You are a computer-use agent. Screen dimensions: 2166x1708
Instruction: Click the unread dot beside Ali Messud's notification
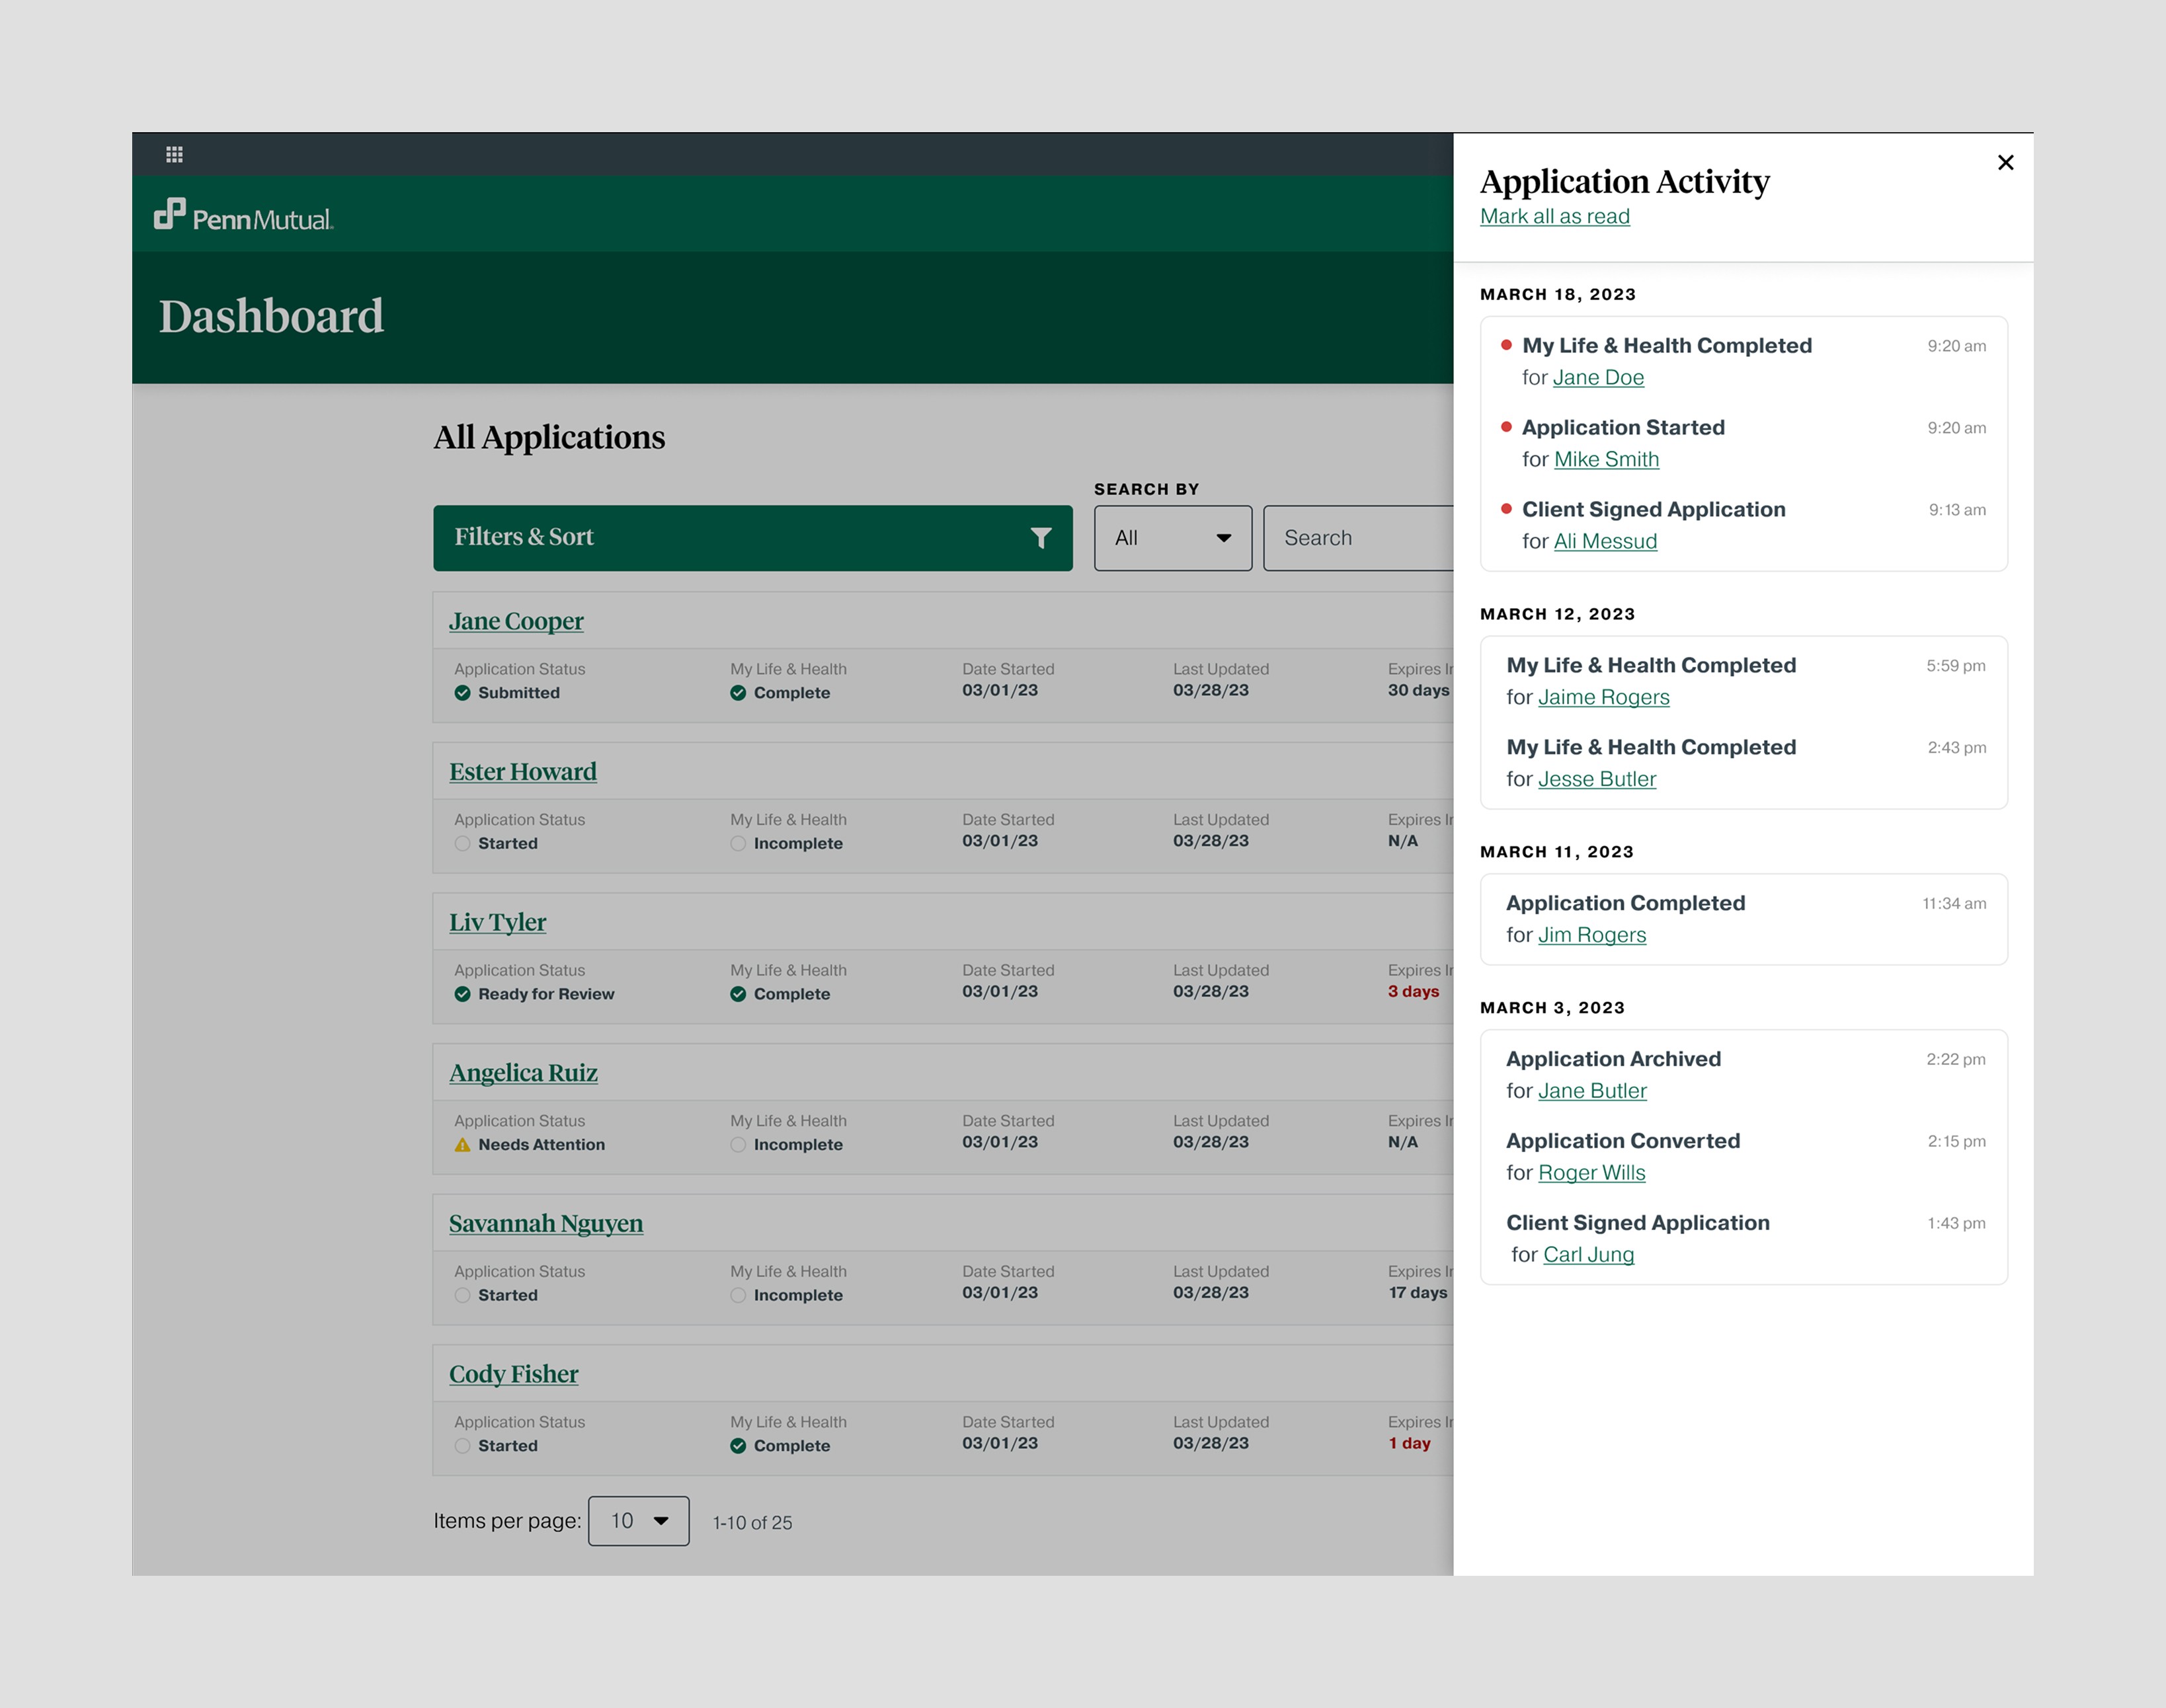coord(1506,509)
